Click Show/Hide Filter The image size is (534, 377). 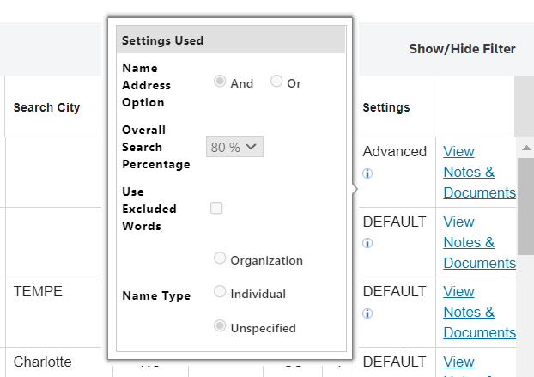coord(462,49)
